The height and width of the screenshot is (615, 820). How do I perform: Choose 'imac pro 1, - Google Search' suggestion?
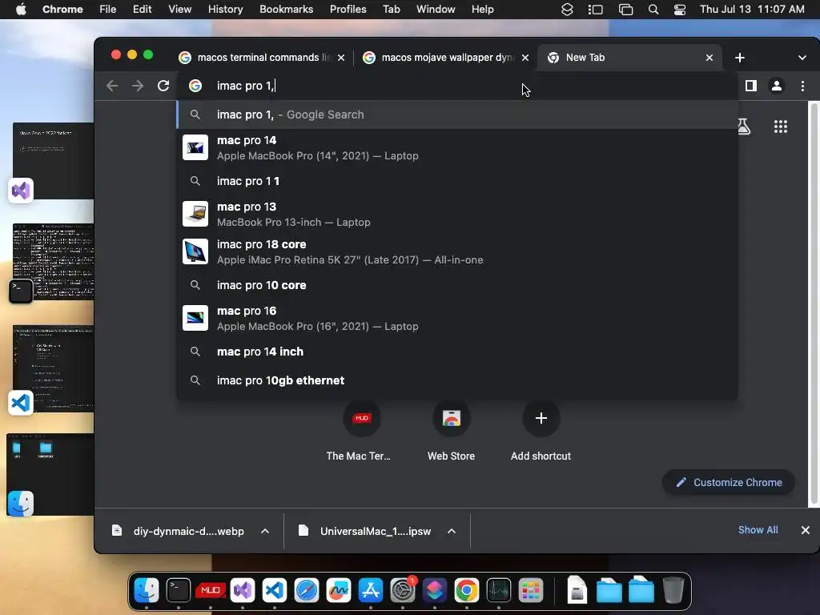click(x=457, y=115)
